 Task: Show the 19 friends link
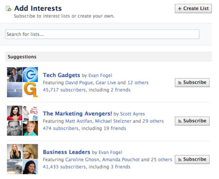115,128
